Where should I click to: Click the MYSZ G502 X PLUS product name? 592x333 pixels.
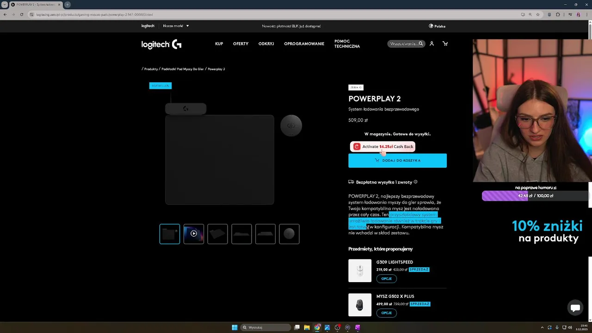pos(395,296)
